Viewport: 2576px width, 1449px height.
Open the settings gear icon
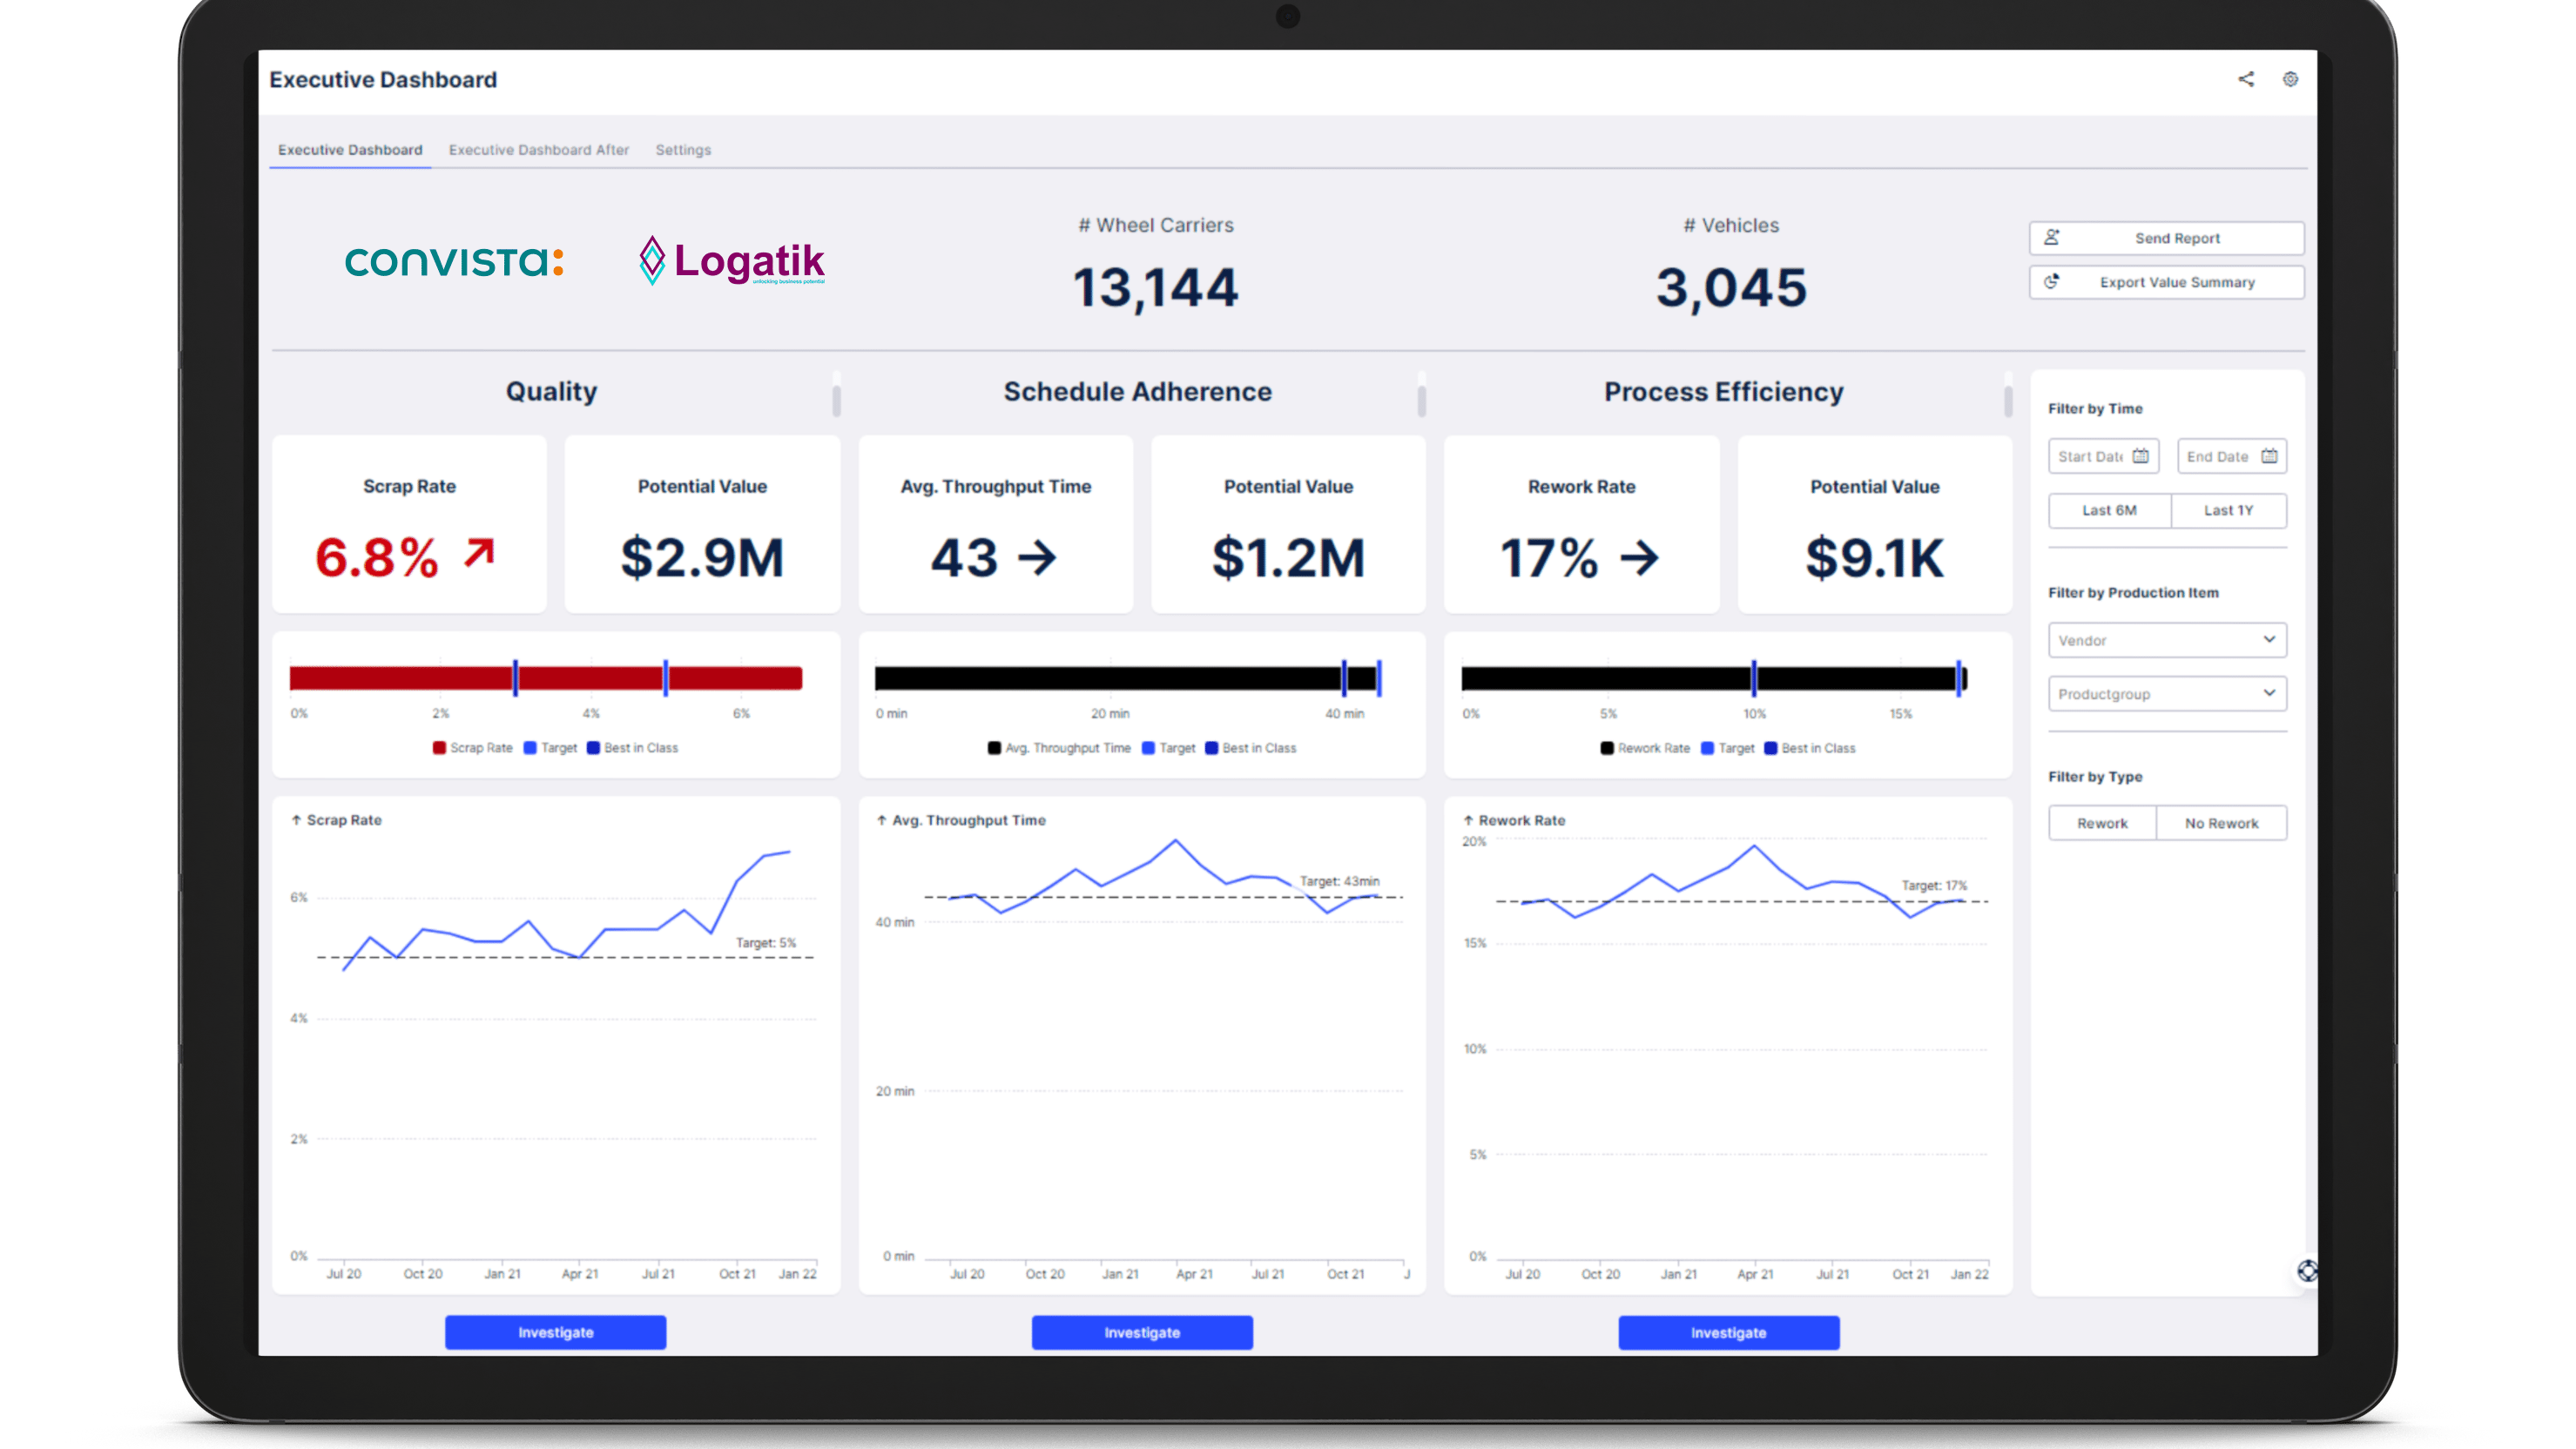(2290, 79)
